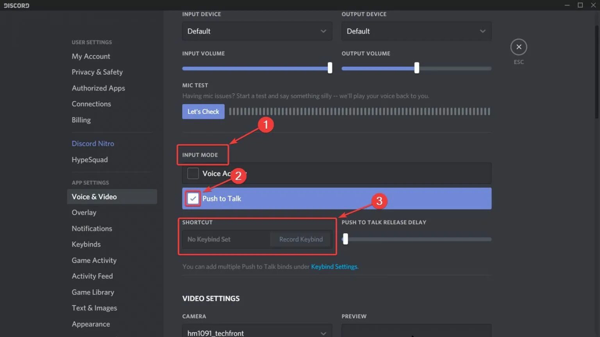Screen dimensions: 600x337
Task: Close settings with the ESC X icon
Action: click(x=518, y=47)
